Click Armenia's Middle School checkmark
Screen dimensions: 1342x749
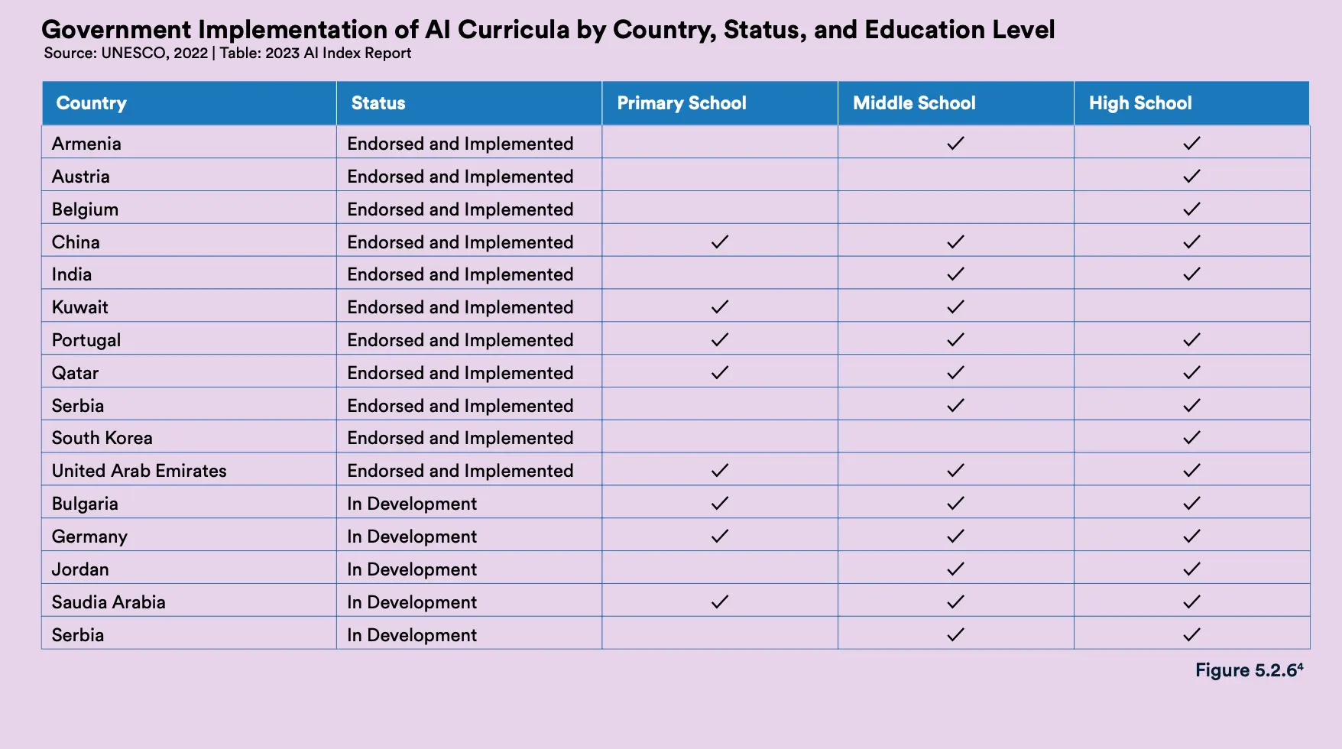coord(955,143)
